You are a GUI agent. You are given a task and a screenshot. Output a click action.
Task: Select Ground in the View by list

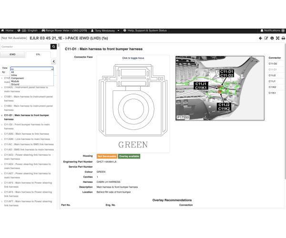[x=15, y=84]
